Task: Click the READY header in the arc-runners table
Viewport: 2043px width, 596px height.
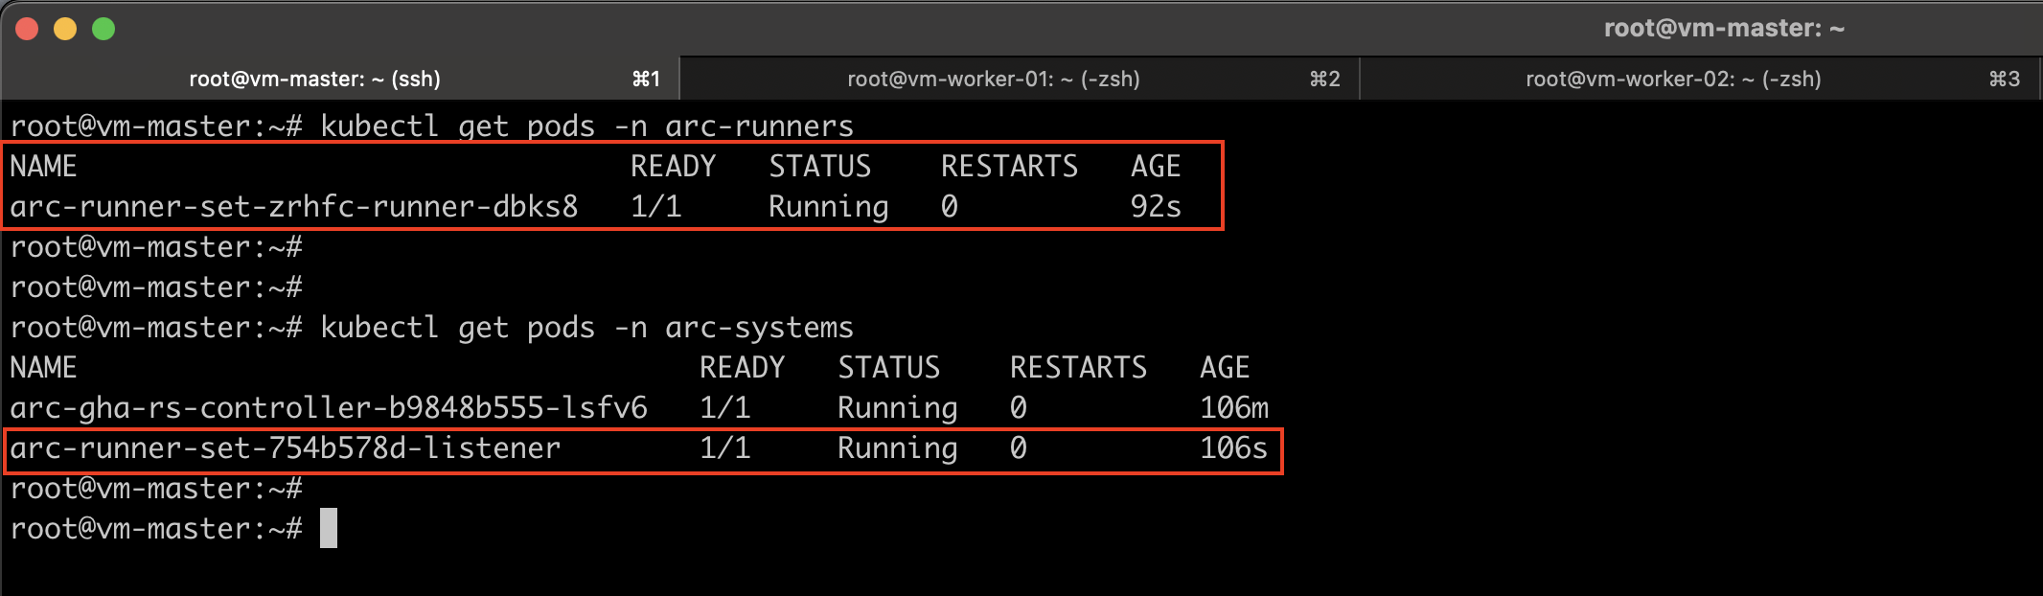Action: click(x=674, y=167)
